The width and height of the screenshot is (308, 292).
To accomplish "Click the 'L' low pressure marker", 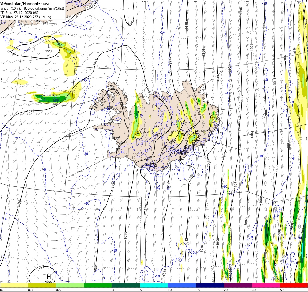I will click(49, 46).
